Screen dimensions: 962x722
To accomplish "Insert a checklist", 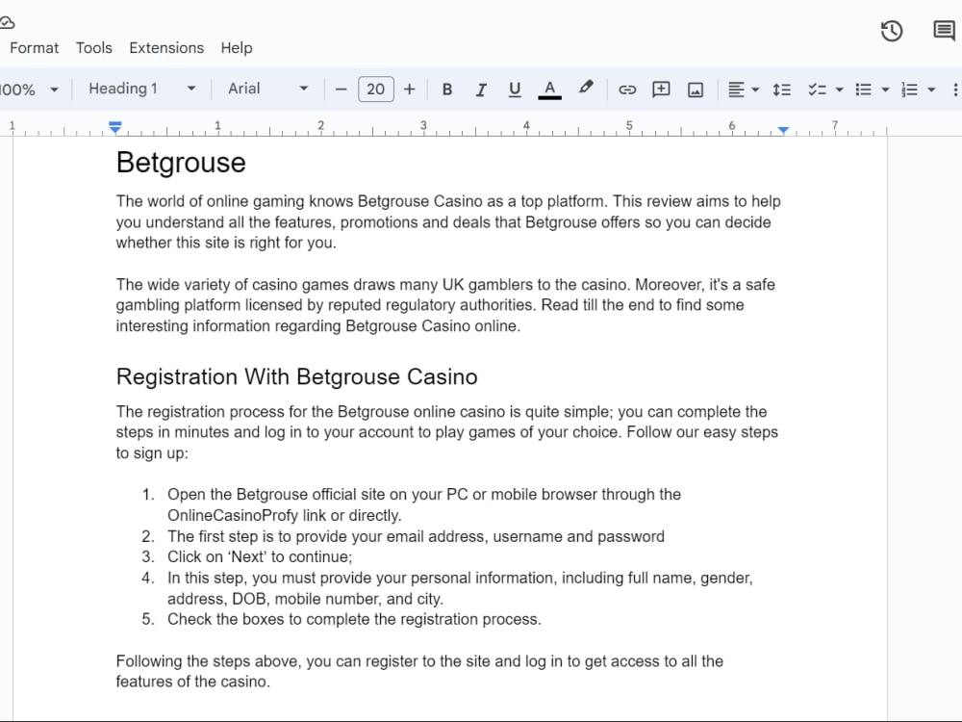I will [817, 90].
